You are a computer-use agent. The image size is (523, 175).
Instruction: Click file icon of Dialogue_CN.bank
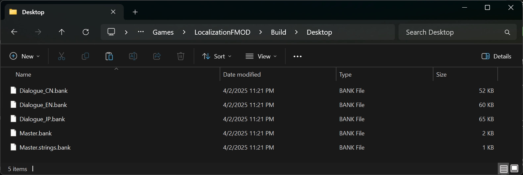pyautogui.click(x=13, y=90)
